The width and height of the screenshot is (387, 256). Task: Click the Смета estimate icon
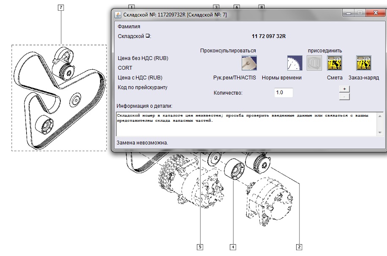335,63
